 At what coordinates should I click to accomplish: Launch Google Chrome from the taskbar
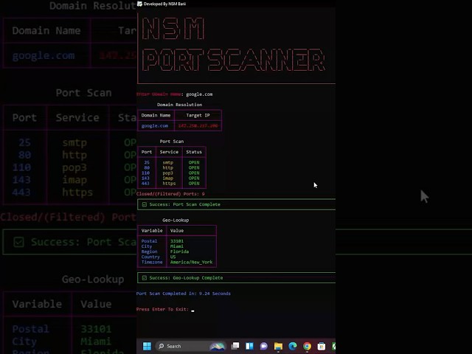click(x=307, y=346)
